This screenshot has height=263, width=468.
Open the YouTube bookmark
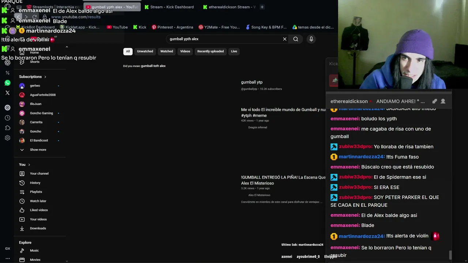(117, 27)
